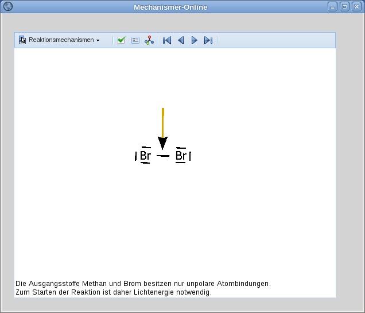Go to the previous mechanism step

[x=181, y=40]
